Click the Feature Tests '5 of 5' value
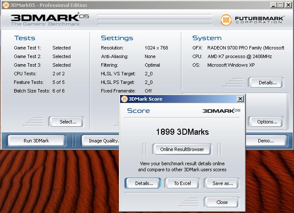 click(x=58, y=82)
